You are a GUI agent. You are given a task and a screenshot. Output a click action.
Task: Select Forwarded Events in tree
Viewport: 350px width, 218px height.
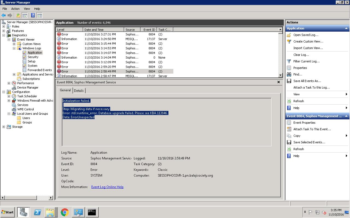point(40,70)
